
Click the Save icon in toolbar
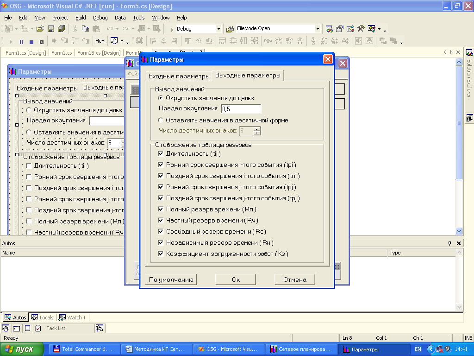tap(51, 29)
